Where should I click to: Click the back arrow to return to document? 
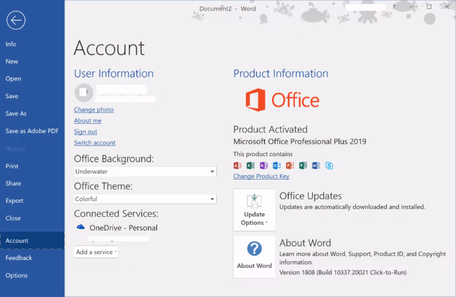tap(16, 20)
